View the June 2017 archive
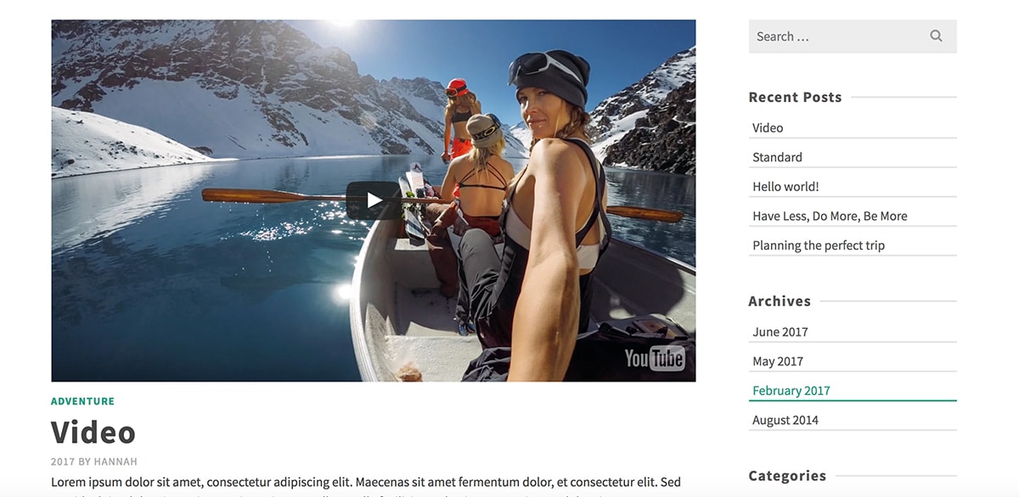This screenshot has height=497, width=1019. pos(780,332)
